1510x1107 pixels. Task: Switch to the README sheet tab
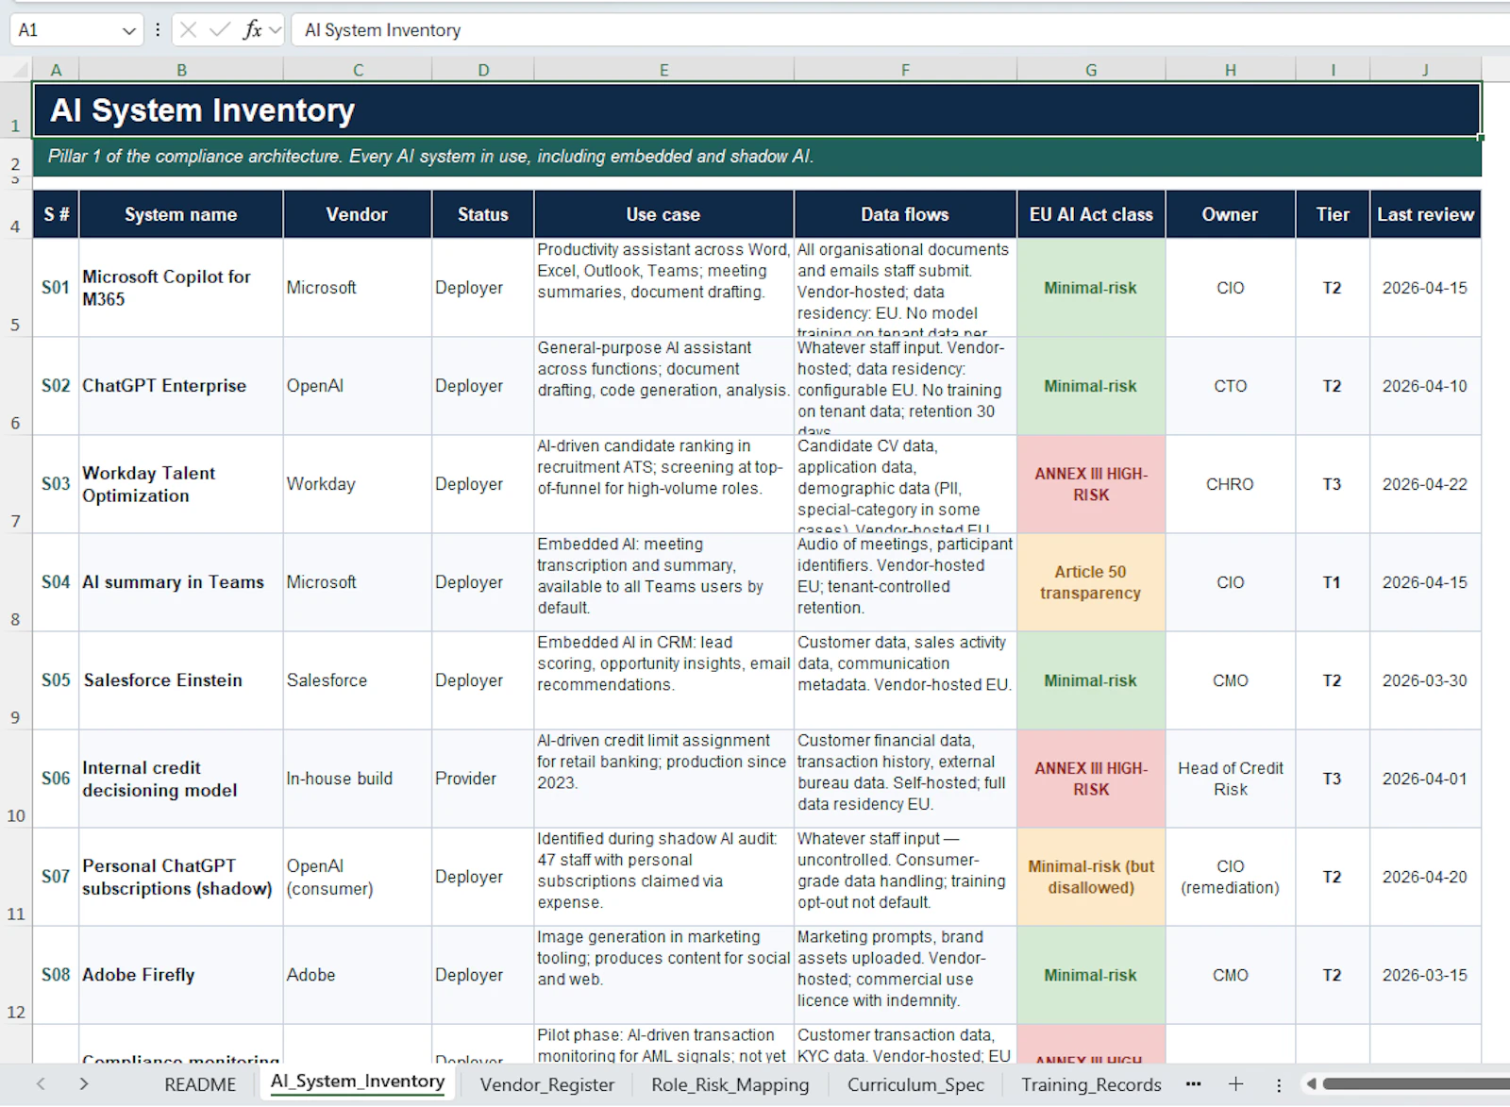coord(200,1084)
